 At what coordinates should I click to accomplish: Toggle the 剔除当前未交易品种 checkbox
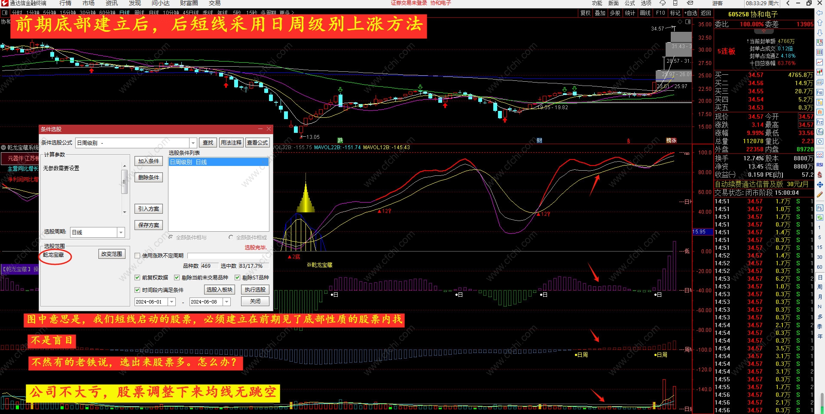[177, 278]
